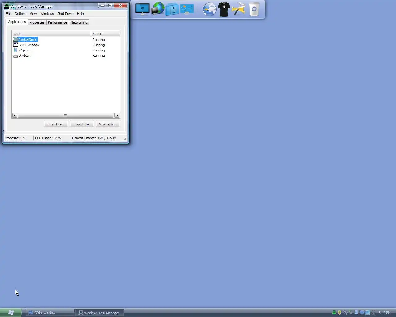The image size is (396, 317).
Task: Switch to the Processes tab
Action: coord(37,22)
